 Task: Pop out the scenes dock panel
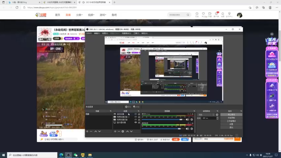(x=111, y=111)
